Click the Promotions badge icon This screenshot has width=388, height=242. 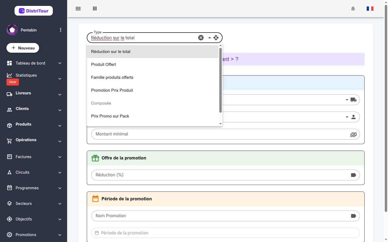[x=9, y=235]
